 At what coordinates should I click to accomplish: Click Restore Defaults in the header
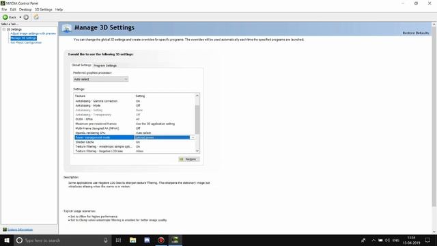pos(416,33)
